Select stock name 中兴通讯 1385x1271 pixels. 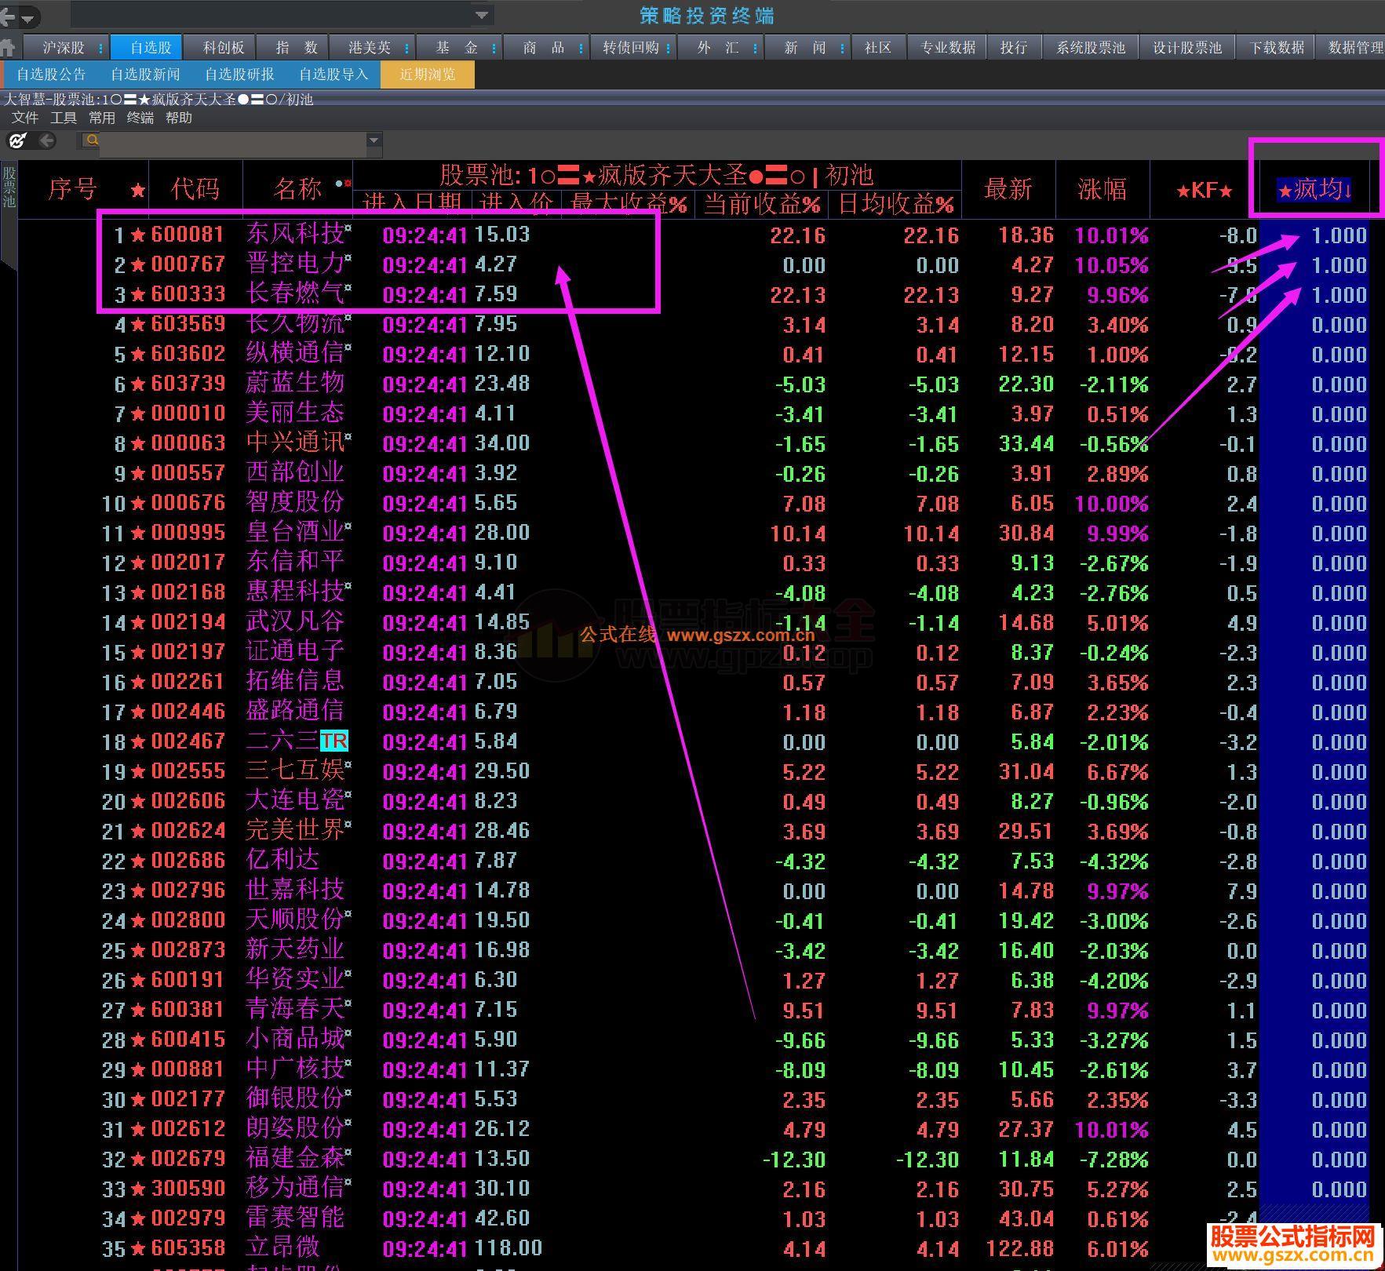point(295,442)
